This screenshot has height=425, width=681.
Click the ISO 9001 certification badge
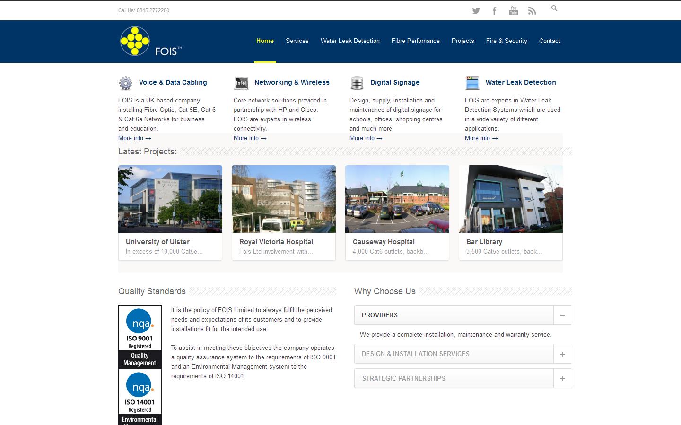(x=140, y=337)
